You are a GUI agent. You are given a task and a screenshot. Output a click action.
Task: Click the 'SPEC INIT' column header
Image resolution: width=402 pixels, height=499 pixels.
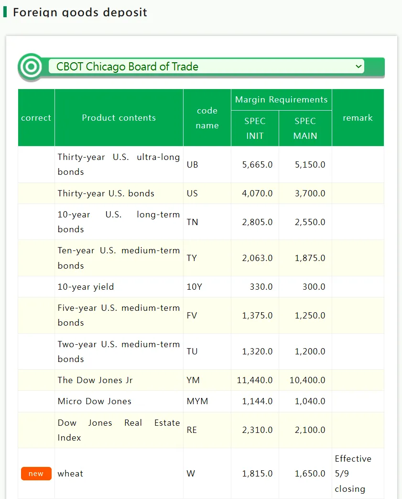[x=255, y=128]
